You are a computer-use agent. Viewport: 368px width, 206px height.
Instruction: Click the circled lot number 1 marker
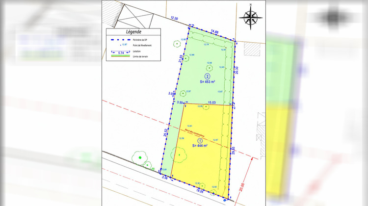click(200, 141)
